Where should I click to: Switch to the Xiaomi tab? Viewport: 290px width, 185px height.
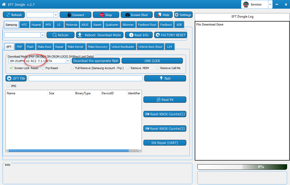[97, 24]
